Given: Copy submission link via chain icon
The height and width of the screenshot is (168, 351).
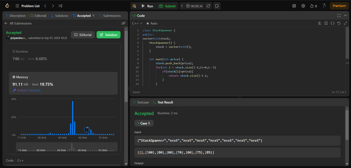Looking at the screenshot, I should [123, 23].
